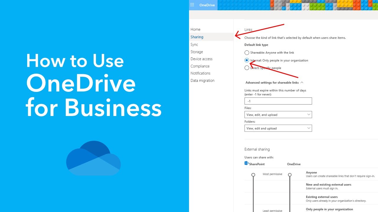The width and height of the screenshot is (378, 212).
Task: Go to the Sync settings page
Action: [194, 44]
